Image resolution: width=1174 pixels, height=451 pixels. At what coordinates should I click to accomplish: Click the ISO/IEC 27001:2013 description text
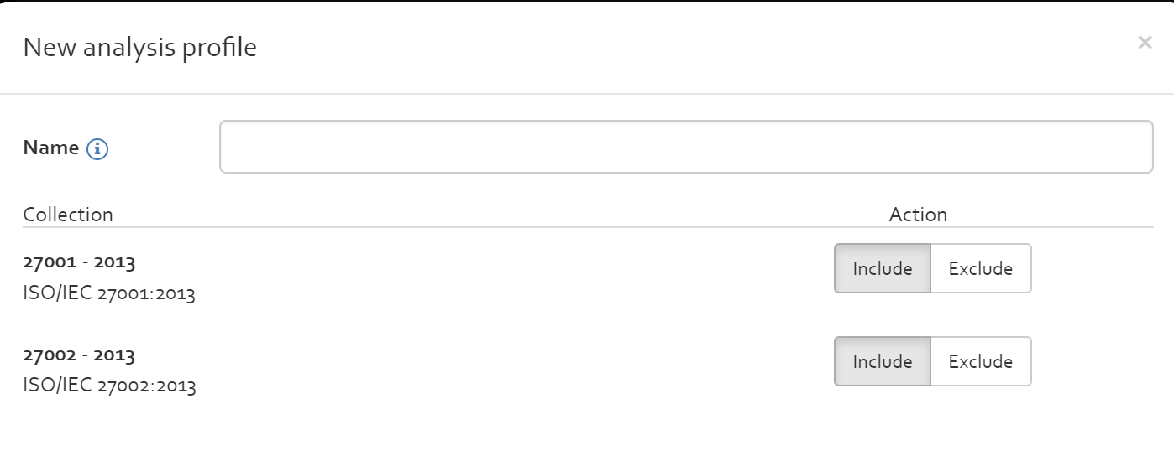tap(109, 294)
